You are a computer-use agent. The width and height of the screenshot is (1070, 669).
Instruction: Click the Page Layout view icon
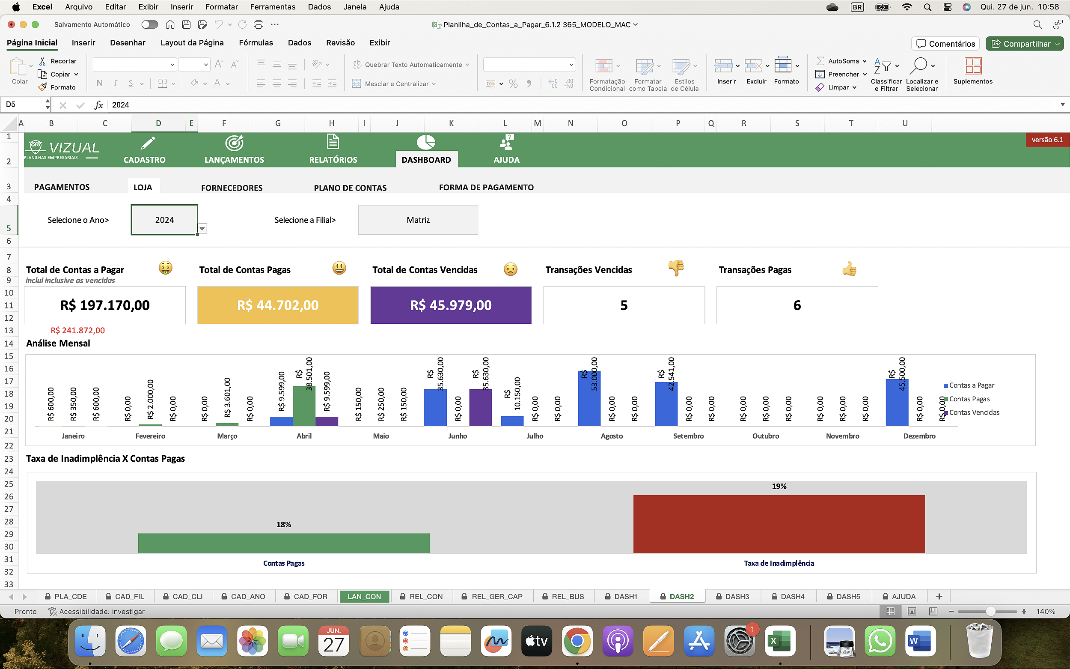(912, 611)
